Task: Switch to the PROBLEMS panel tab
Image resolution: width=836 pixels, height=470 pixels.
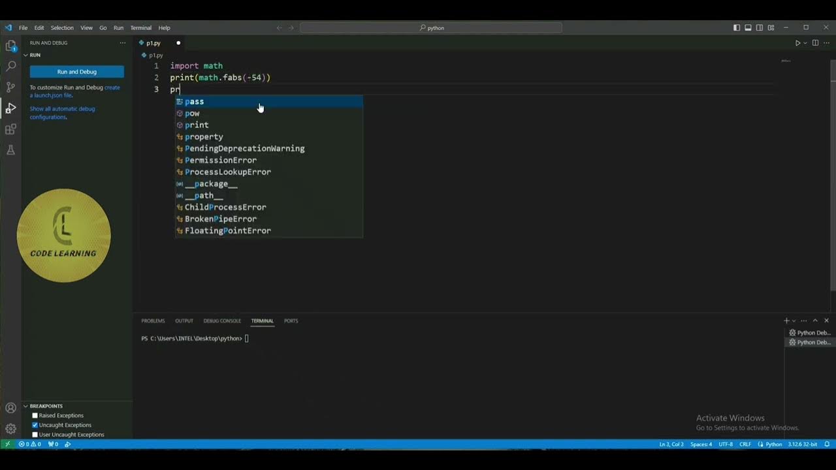Action: point(153,321)
